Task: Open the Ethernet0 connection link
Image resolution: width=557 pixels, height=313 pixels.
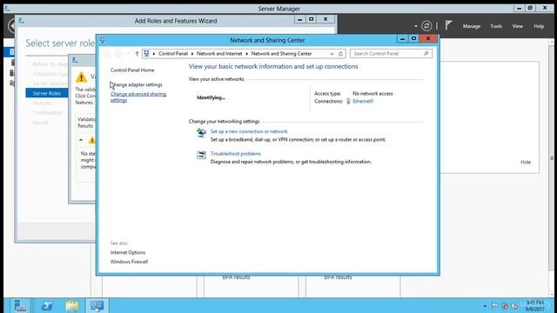Action: pyautogui.click(x=363, y=101)
